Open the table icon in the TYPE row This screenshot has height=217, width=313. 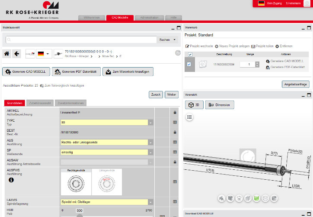tap(175, 123)
